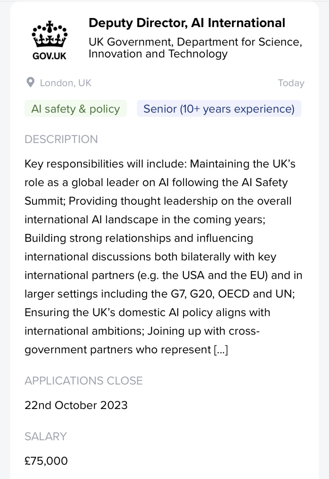Select the 22nd October 2023 closing date
The image size is (329, 479).
tap(76, 405)
